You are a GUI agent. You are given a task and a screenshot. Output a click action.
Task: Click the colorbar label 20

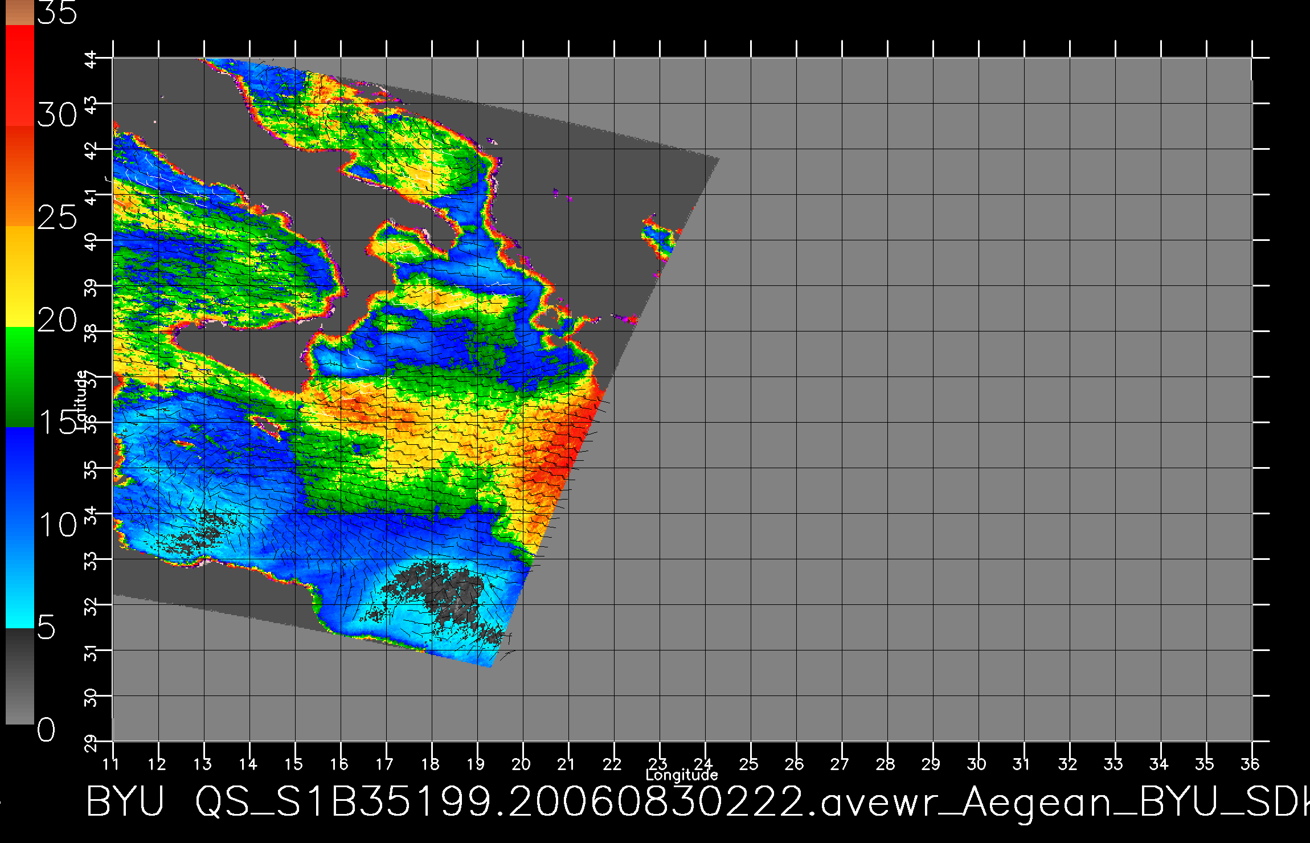point(57,321)
